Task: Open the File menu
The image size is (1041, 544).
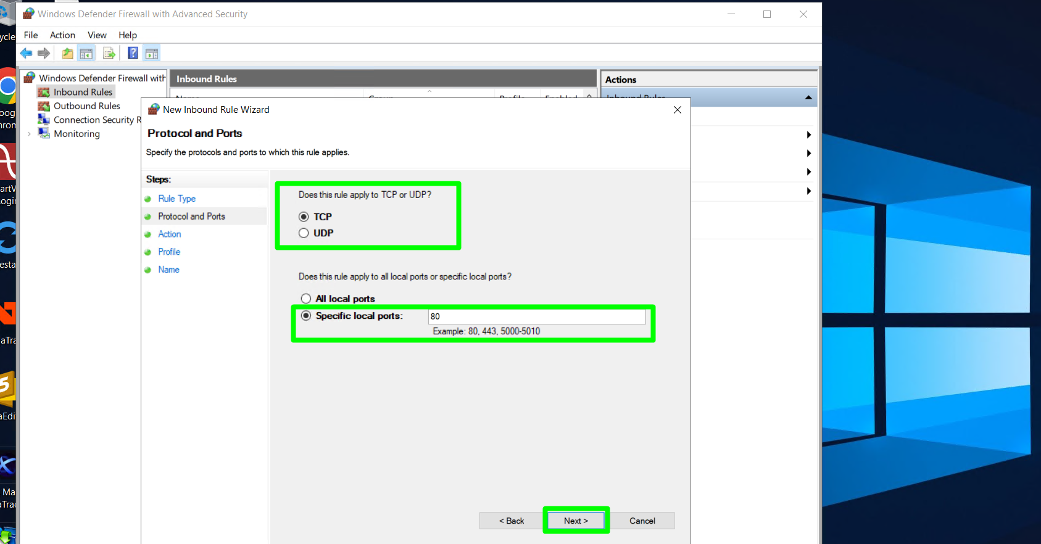Action: point(31,35)
